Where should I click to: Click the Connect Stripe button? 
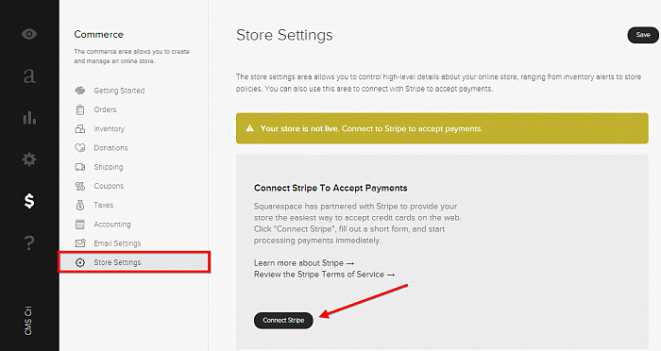click(283, 320)
